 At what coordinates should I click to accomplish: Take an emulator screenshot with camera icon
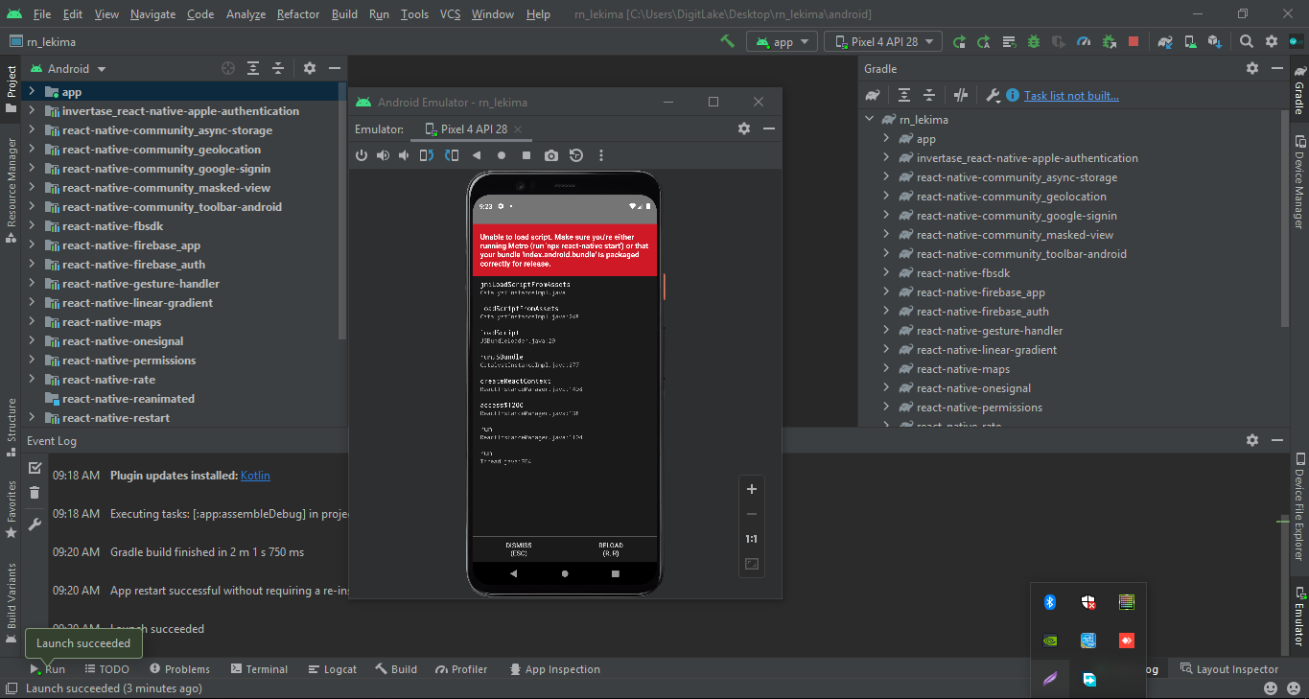pyautogui.click(x=550, y=155)
